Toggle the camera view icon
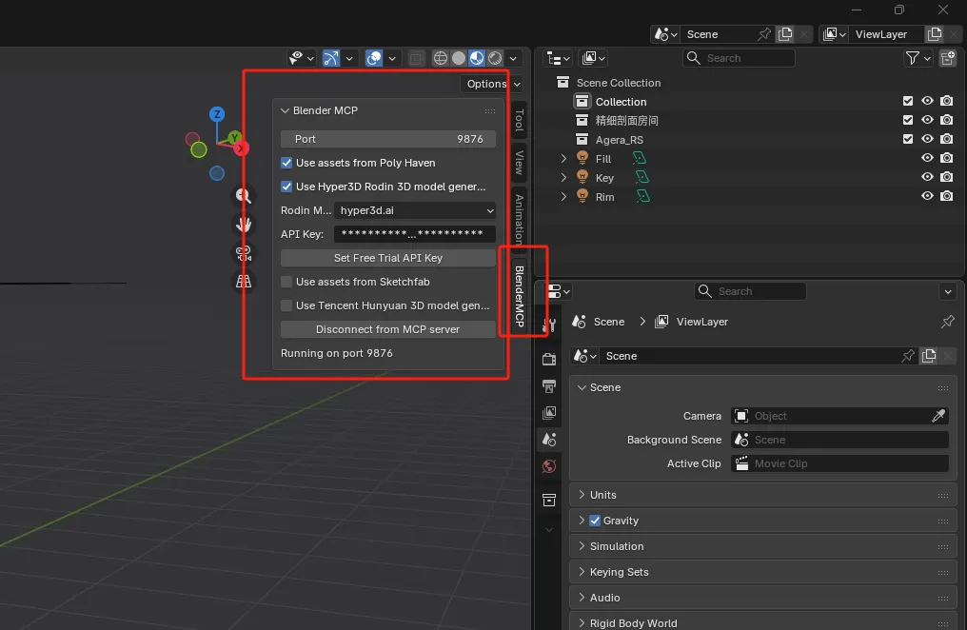The image size is (967, 630). point(244,253)
